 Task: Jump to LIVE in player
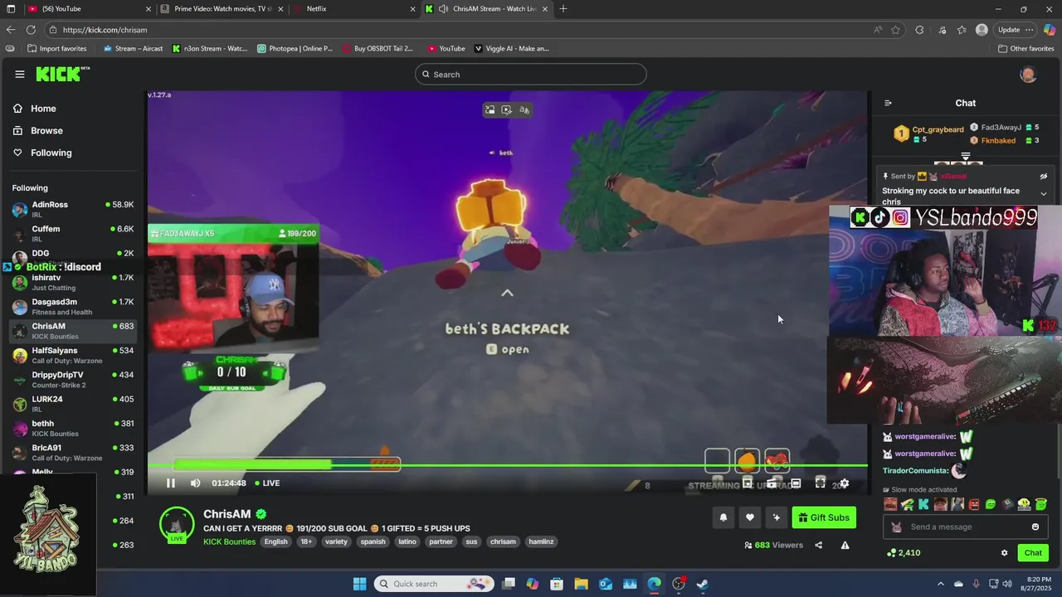click(267, 483)
